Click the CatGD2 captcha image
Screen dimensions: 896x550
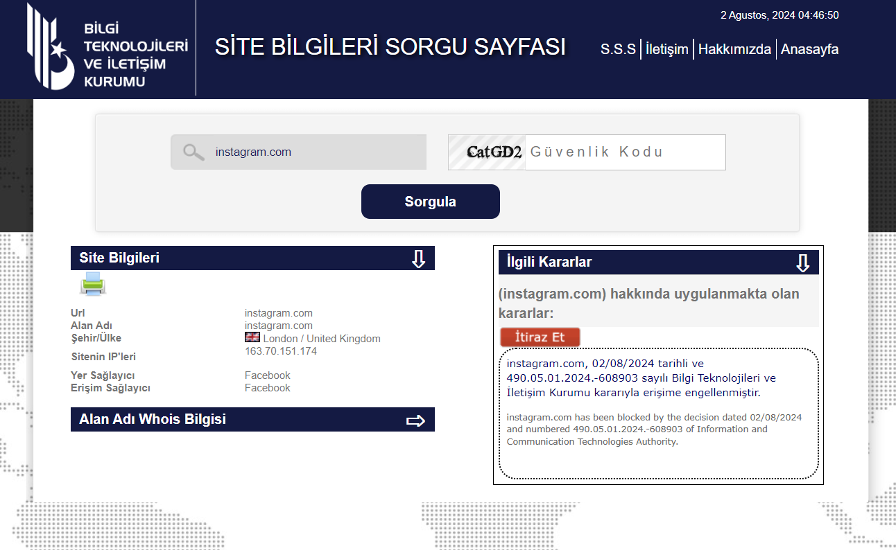click(487, 152)
